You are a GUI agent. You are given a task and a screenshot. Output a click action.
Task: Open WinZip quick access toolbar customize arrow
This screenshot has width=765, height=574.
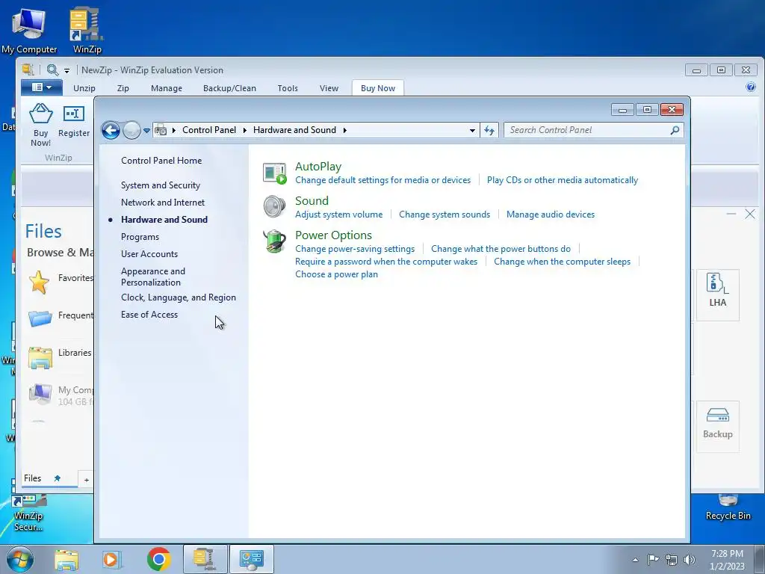pos(66,71)
